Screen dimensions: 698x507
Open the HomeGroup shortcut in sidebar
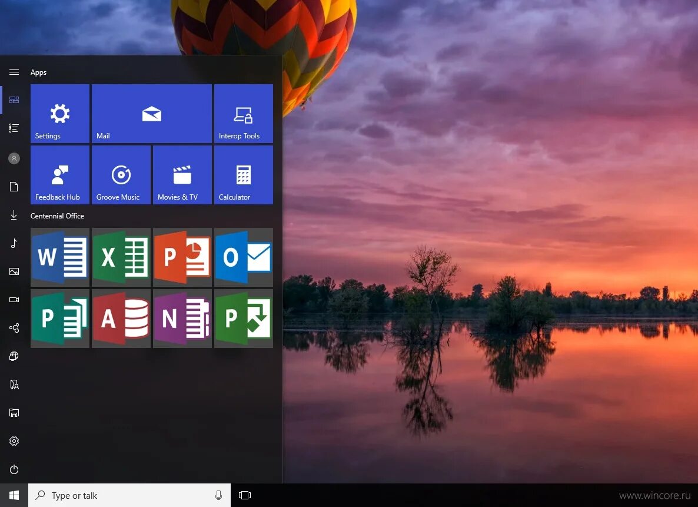[14, 329]
